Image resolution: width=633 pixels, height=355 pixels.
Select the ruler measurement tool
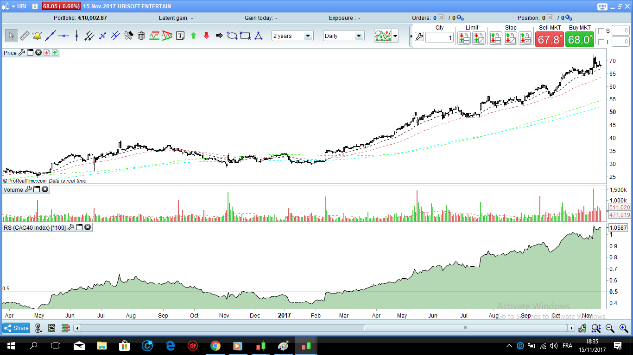(25, 36)
